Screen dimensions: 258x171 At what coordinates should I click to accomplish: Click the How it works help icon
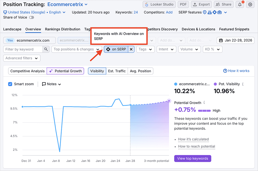coord(225,71)
